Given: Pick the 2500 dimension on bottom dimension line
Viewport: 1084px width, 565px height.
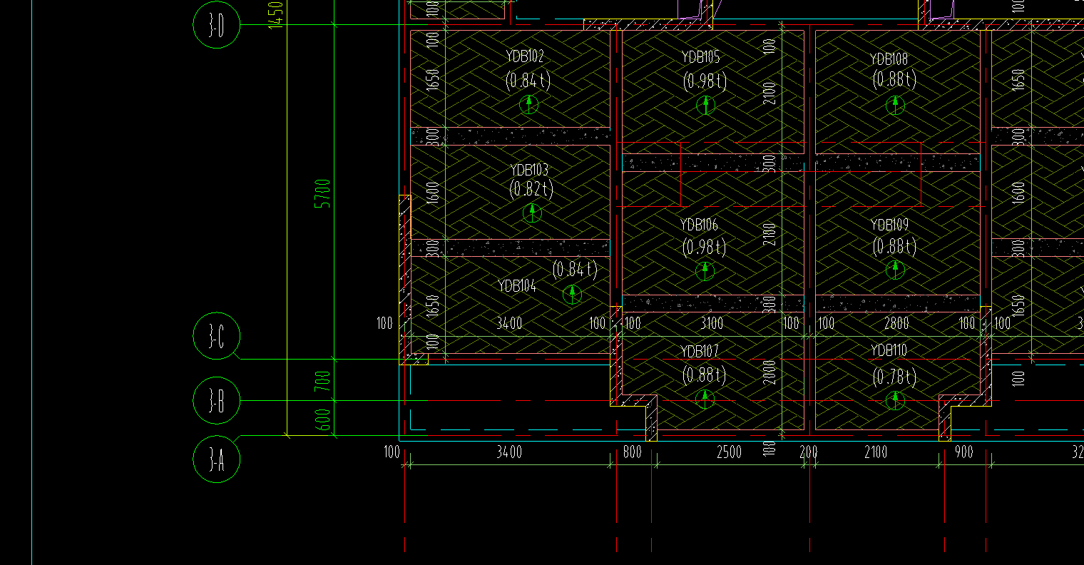Looking at the screenshot, I should click(729, 452).
